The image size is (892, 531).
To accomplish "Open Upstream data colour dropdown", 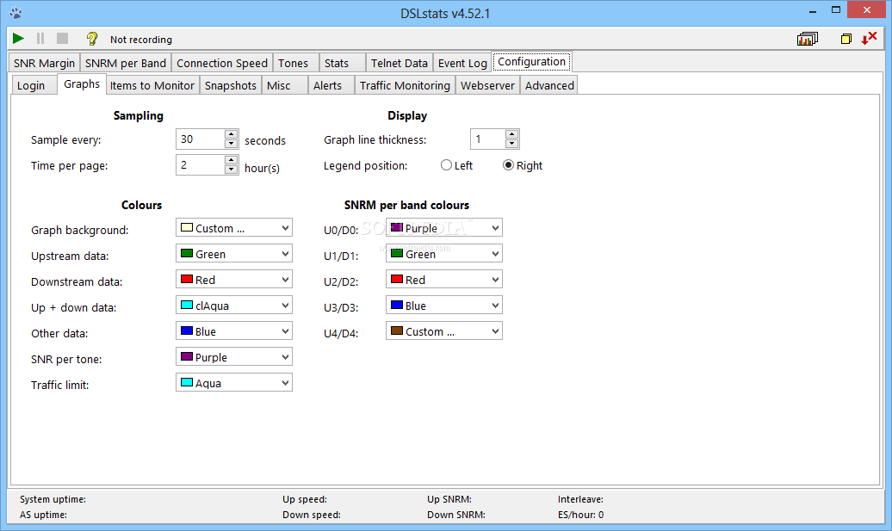I will tap(234, 254).
